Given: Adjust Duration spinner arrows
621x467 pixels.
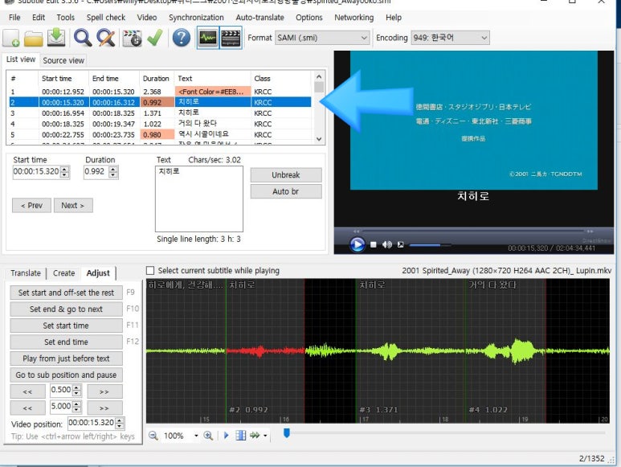Looking at the screenshot, I should click(113, 172).
